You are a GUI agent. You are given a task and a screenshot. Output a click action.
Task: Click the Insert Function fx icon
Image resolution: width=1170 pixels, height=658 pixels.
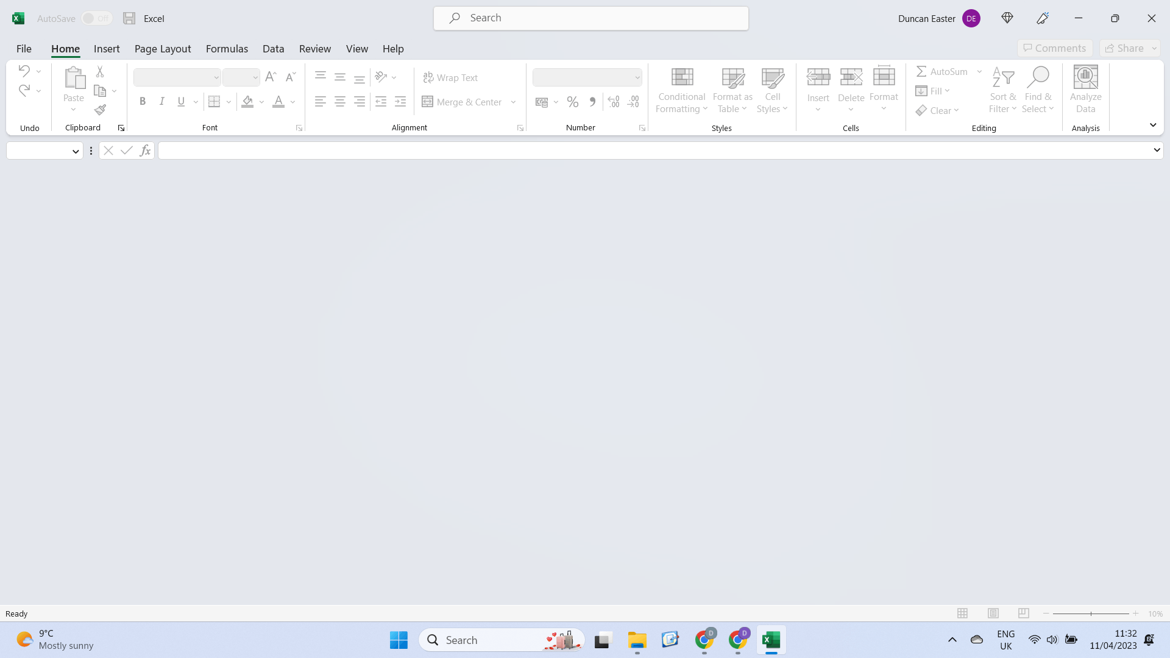(145, 150)
